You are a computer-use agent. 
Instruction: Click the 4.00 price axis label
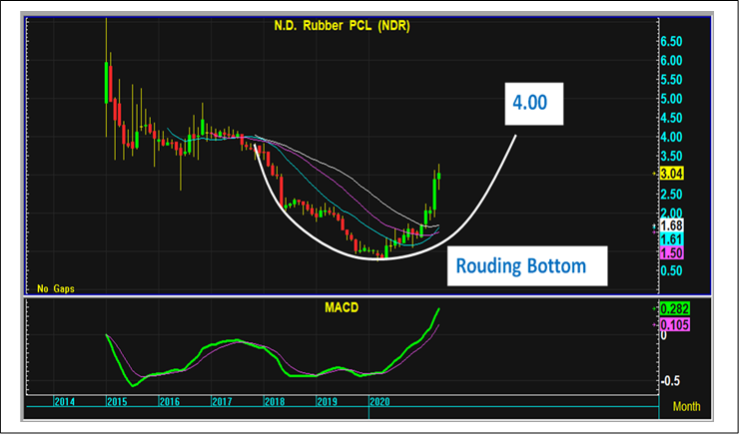coord(671,138)
